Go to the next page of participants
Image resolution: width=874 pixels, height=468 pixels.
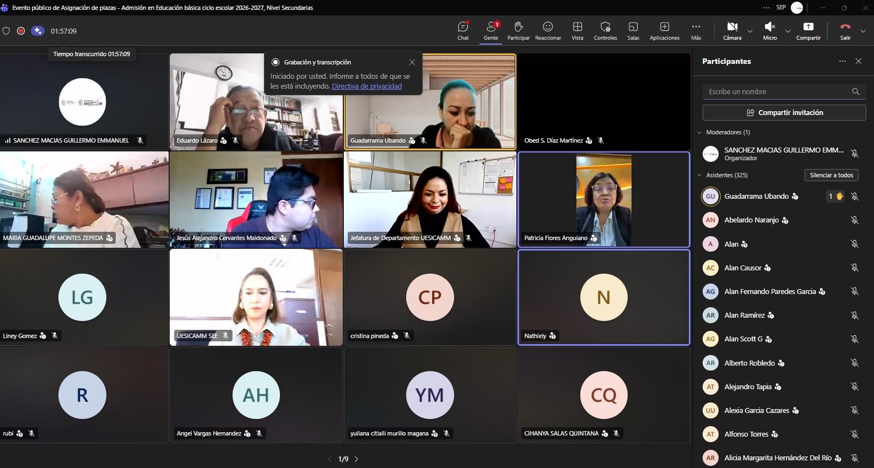[x=357, y=459]
